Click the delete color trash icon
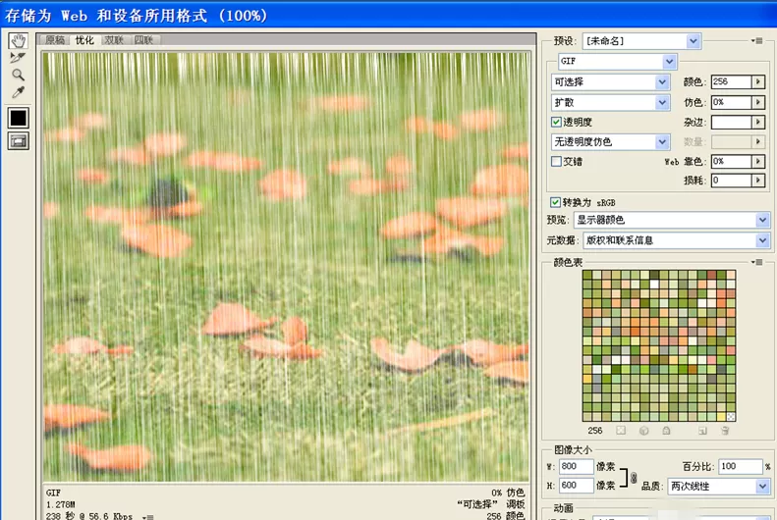This screenshot has width=777, height=520. point(725,431)
